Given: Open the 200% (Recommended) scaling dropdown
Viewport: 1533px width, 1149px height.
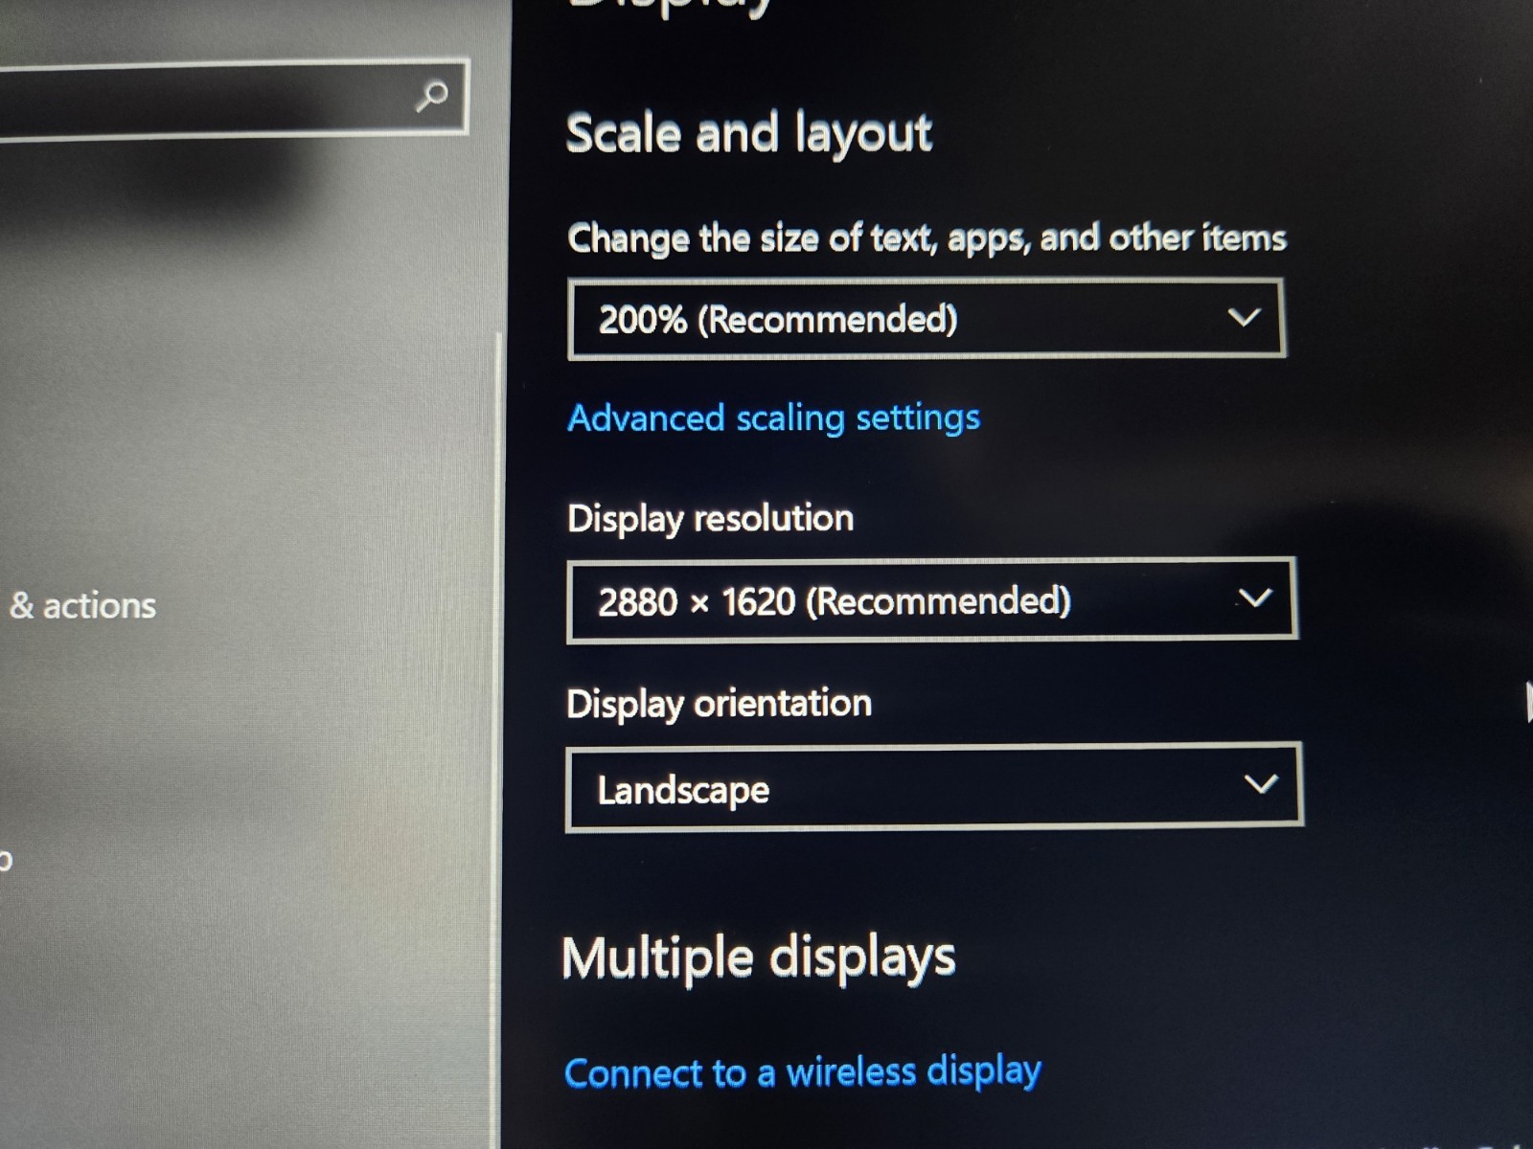Looking at the screenshot, I should [x=926, y=319].
